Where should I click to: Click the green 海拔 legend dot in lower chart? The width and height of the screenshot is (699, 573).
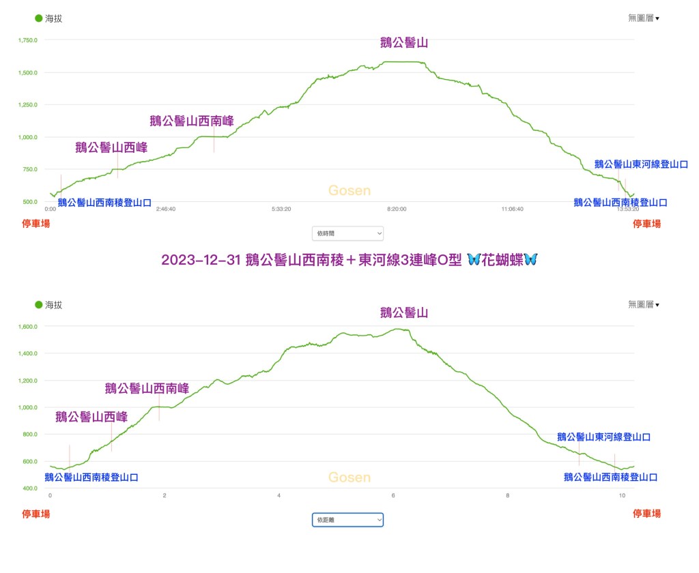(x=39, y=305)
